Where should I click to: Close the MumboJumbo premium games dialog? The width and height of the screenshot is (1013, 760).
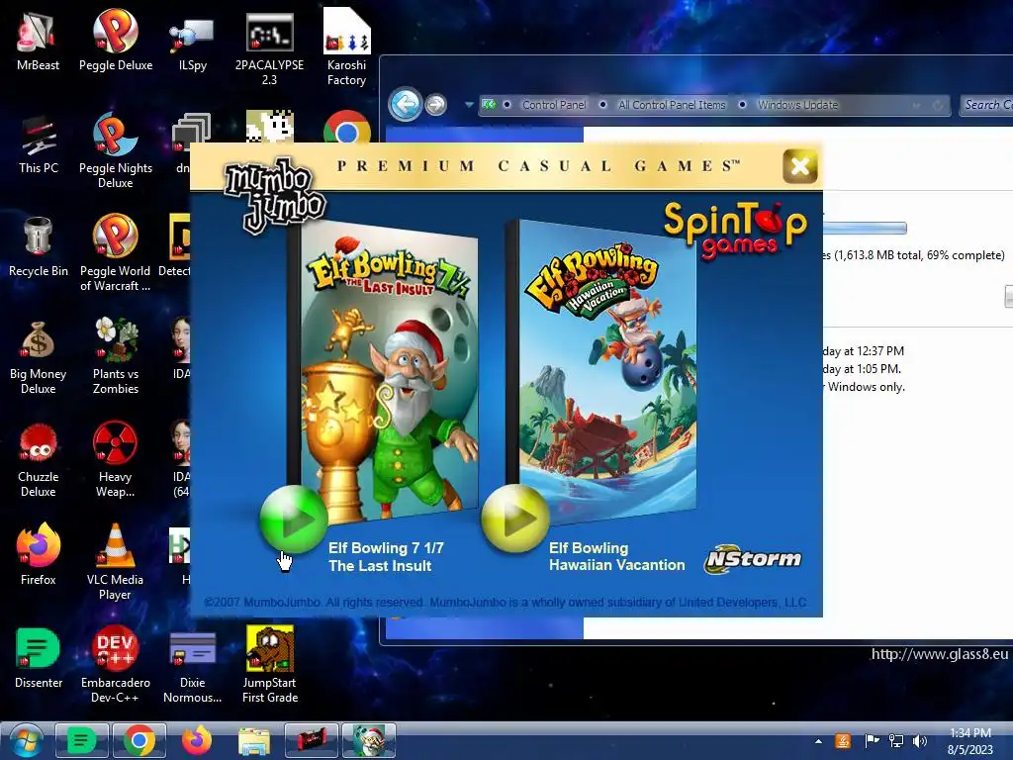click(x=799, y=166)
